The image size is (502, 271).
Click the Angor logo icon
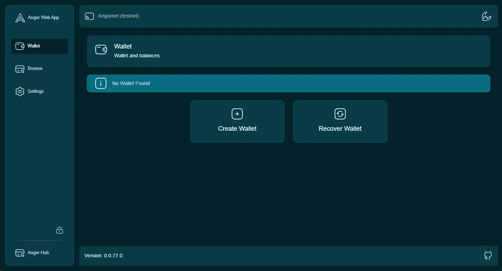tap(20, 18)
